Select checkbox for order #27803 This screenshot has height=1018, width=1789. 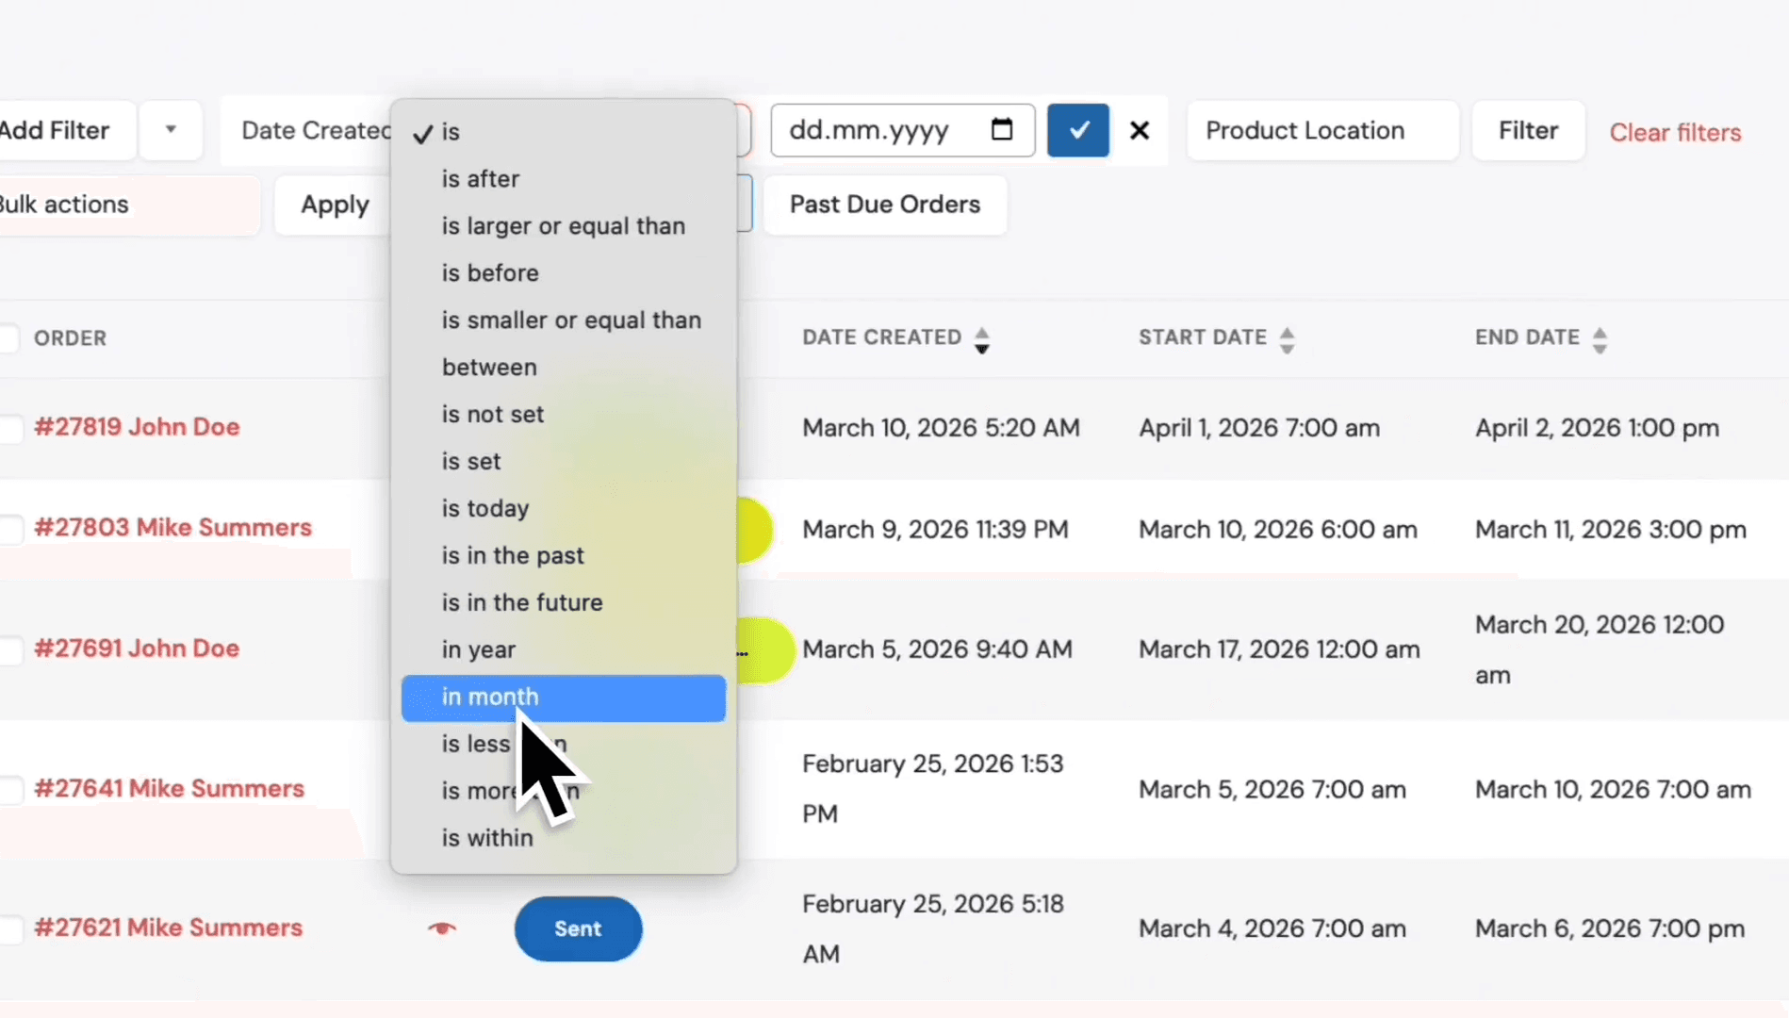[9, 529]
